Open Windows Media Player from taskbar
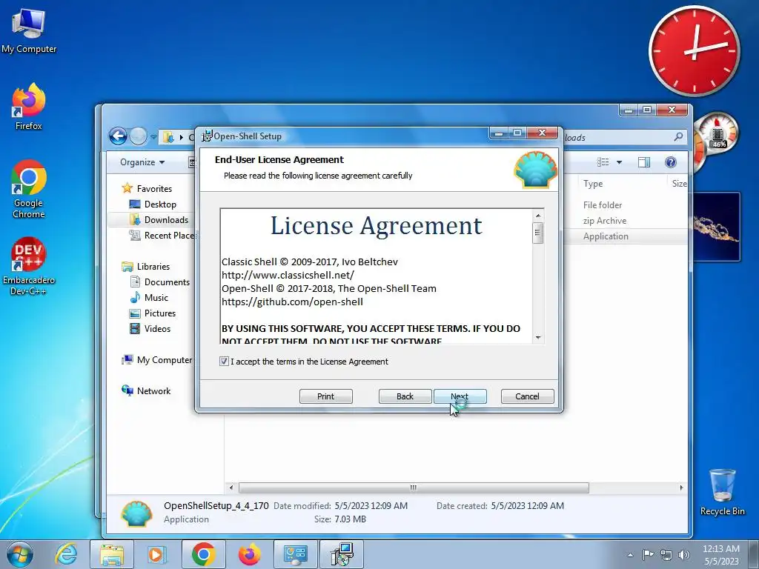This screenshot has height=569, width=759. click(156, 554)
